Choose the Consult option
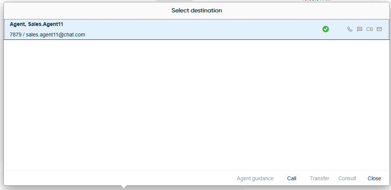 click(x=347, y=178)
